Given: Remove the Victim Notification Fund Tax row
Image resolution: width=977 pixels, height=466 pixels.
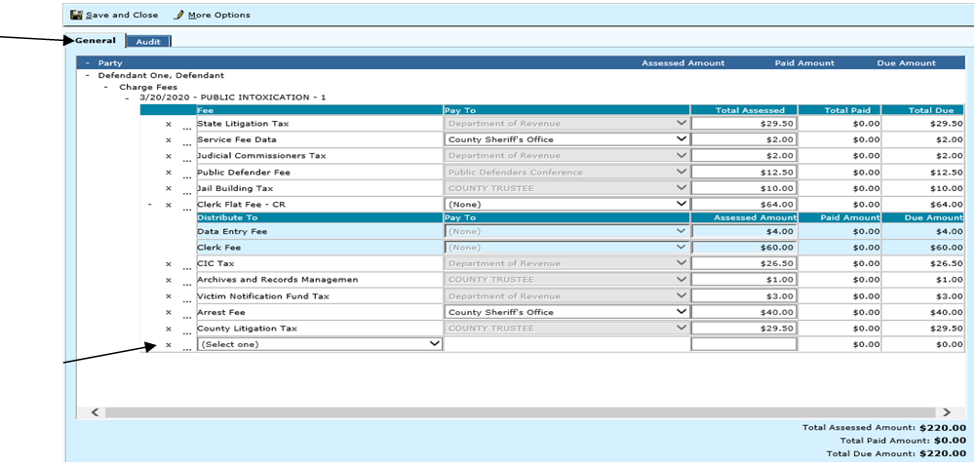Looking at the screenshot, I should [169, 296].
